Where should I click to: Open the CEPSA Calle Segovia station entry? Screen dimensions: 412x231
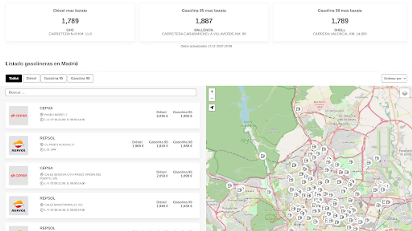102,176
